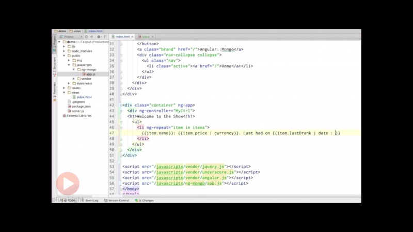Click the "Angular::Mongo" brand text on line 32
The width and height of the screenshot is (413, 232).
pos(217,49)
